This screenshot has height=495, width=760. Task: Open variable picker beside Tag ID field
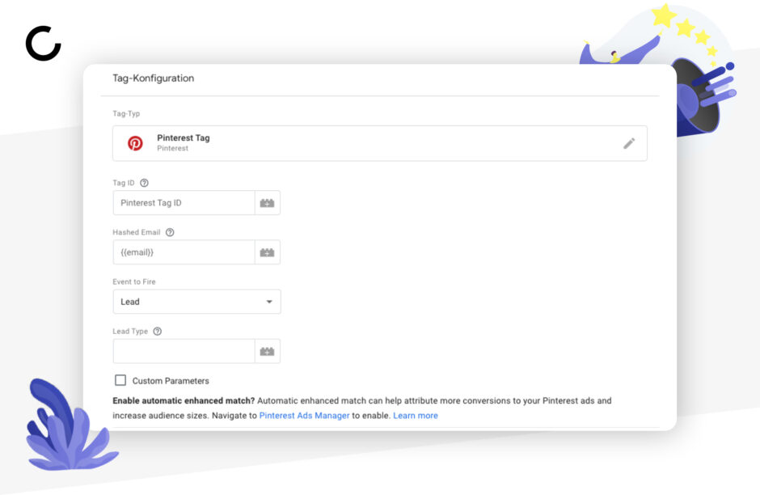(267, 203)
